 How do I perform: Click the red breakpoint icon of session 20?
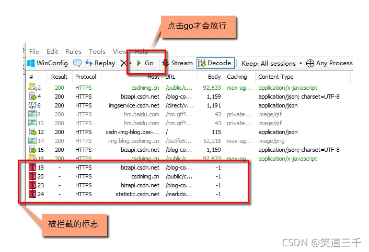[x=32, y=176]
